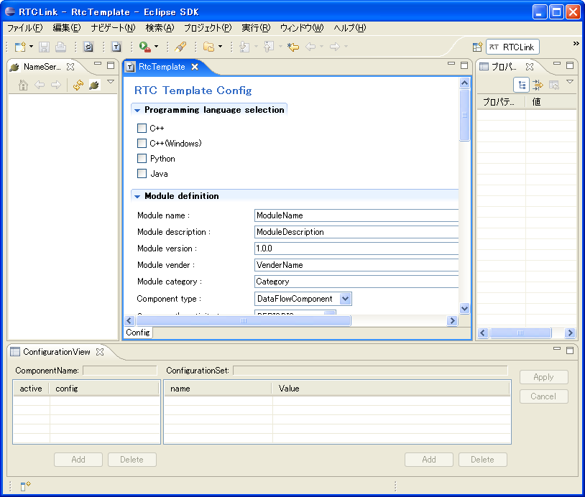Open the ファイル(F) menu
The width and height of the screenshot is (585, 497).
tap(25, 28)
